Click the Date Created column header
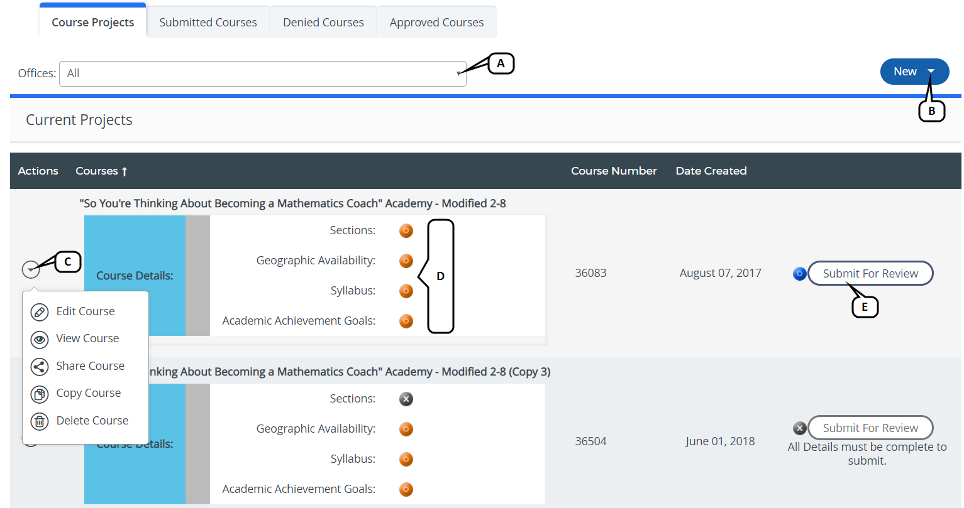Viewport: 964px width, 508px height. click(711, 171)
